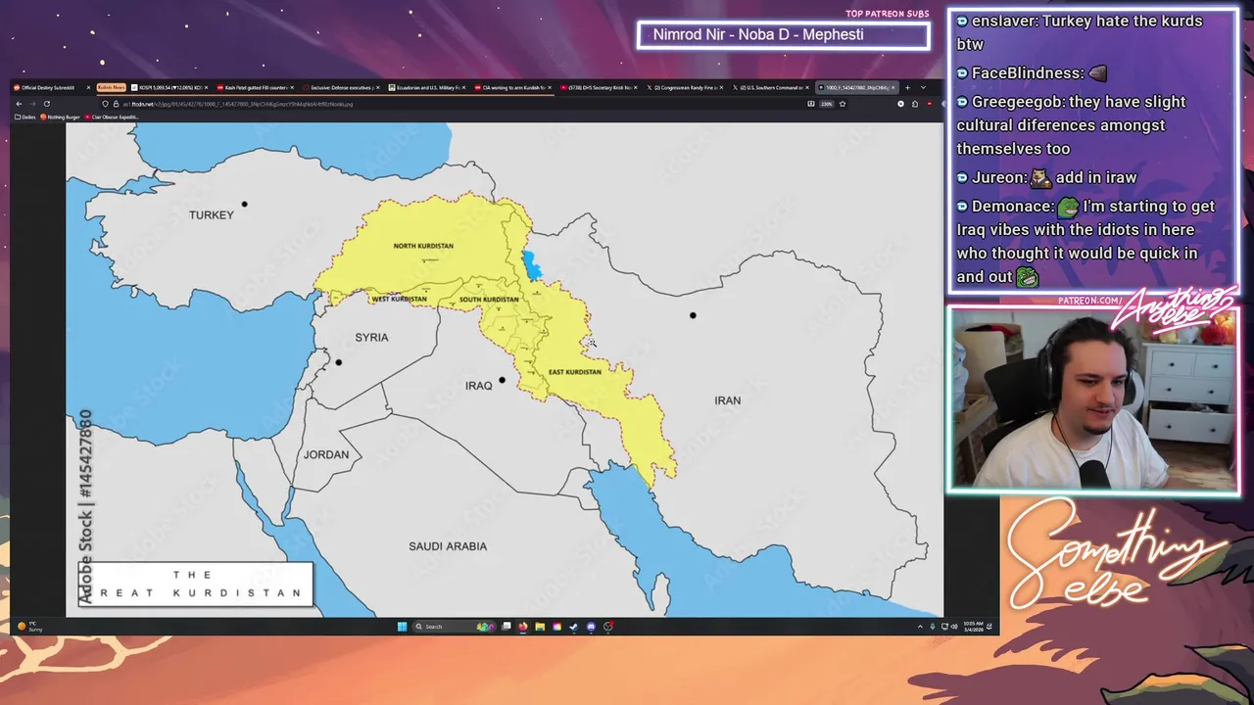Open Steam from the taskbar
This screenshot has width=1254, height=705.
click(x=573, y=627)
